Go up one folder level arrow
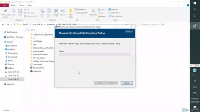Screen dimensions: 200x112 click(14, 25)
